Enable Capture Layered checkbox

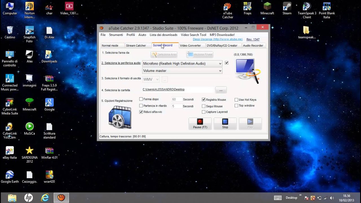204,112
